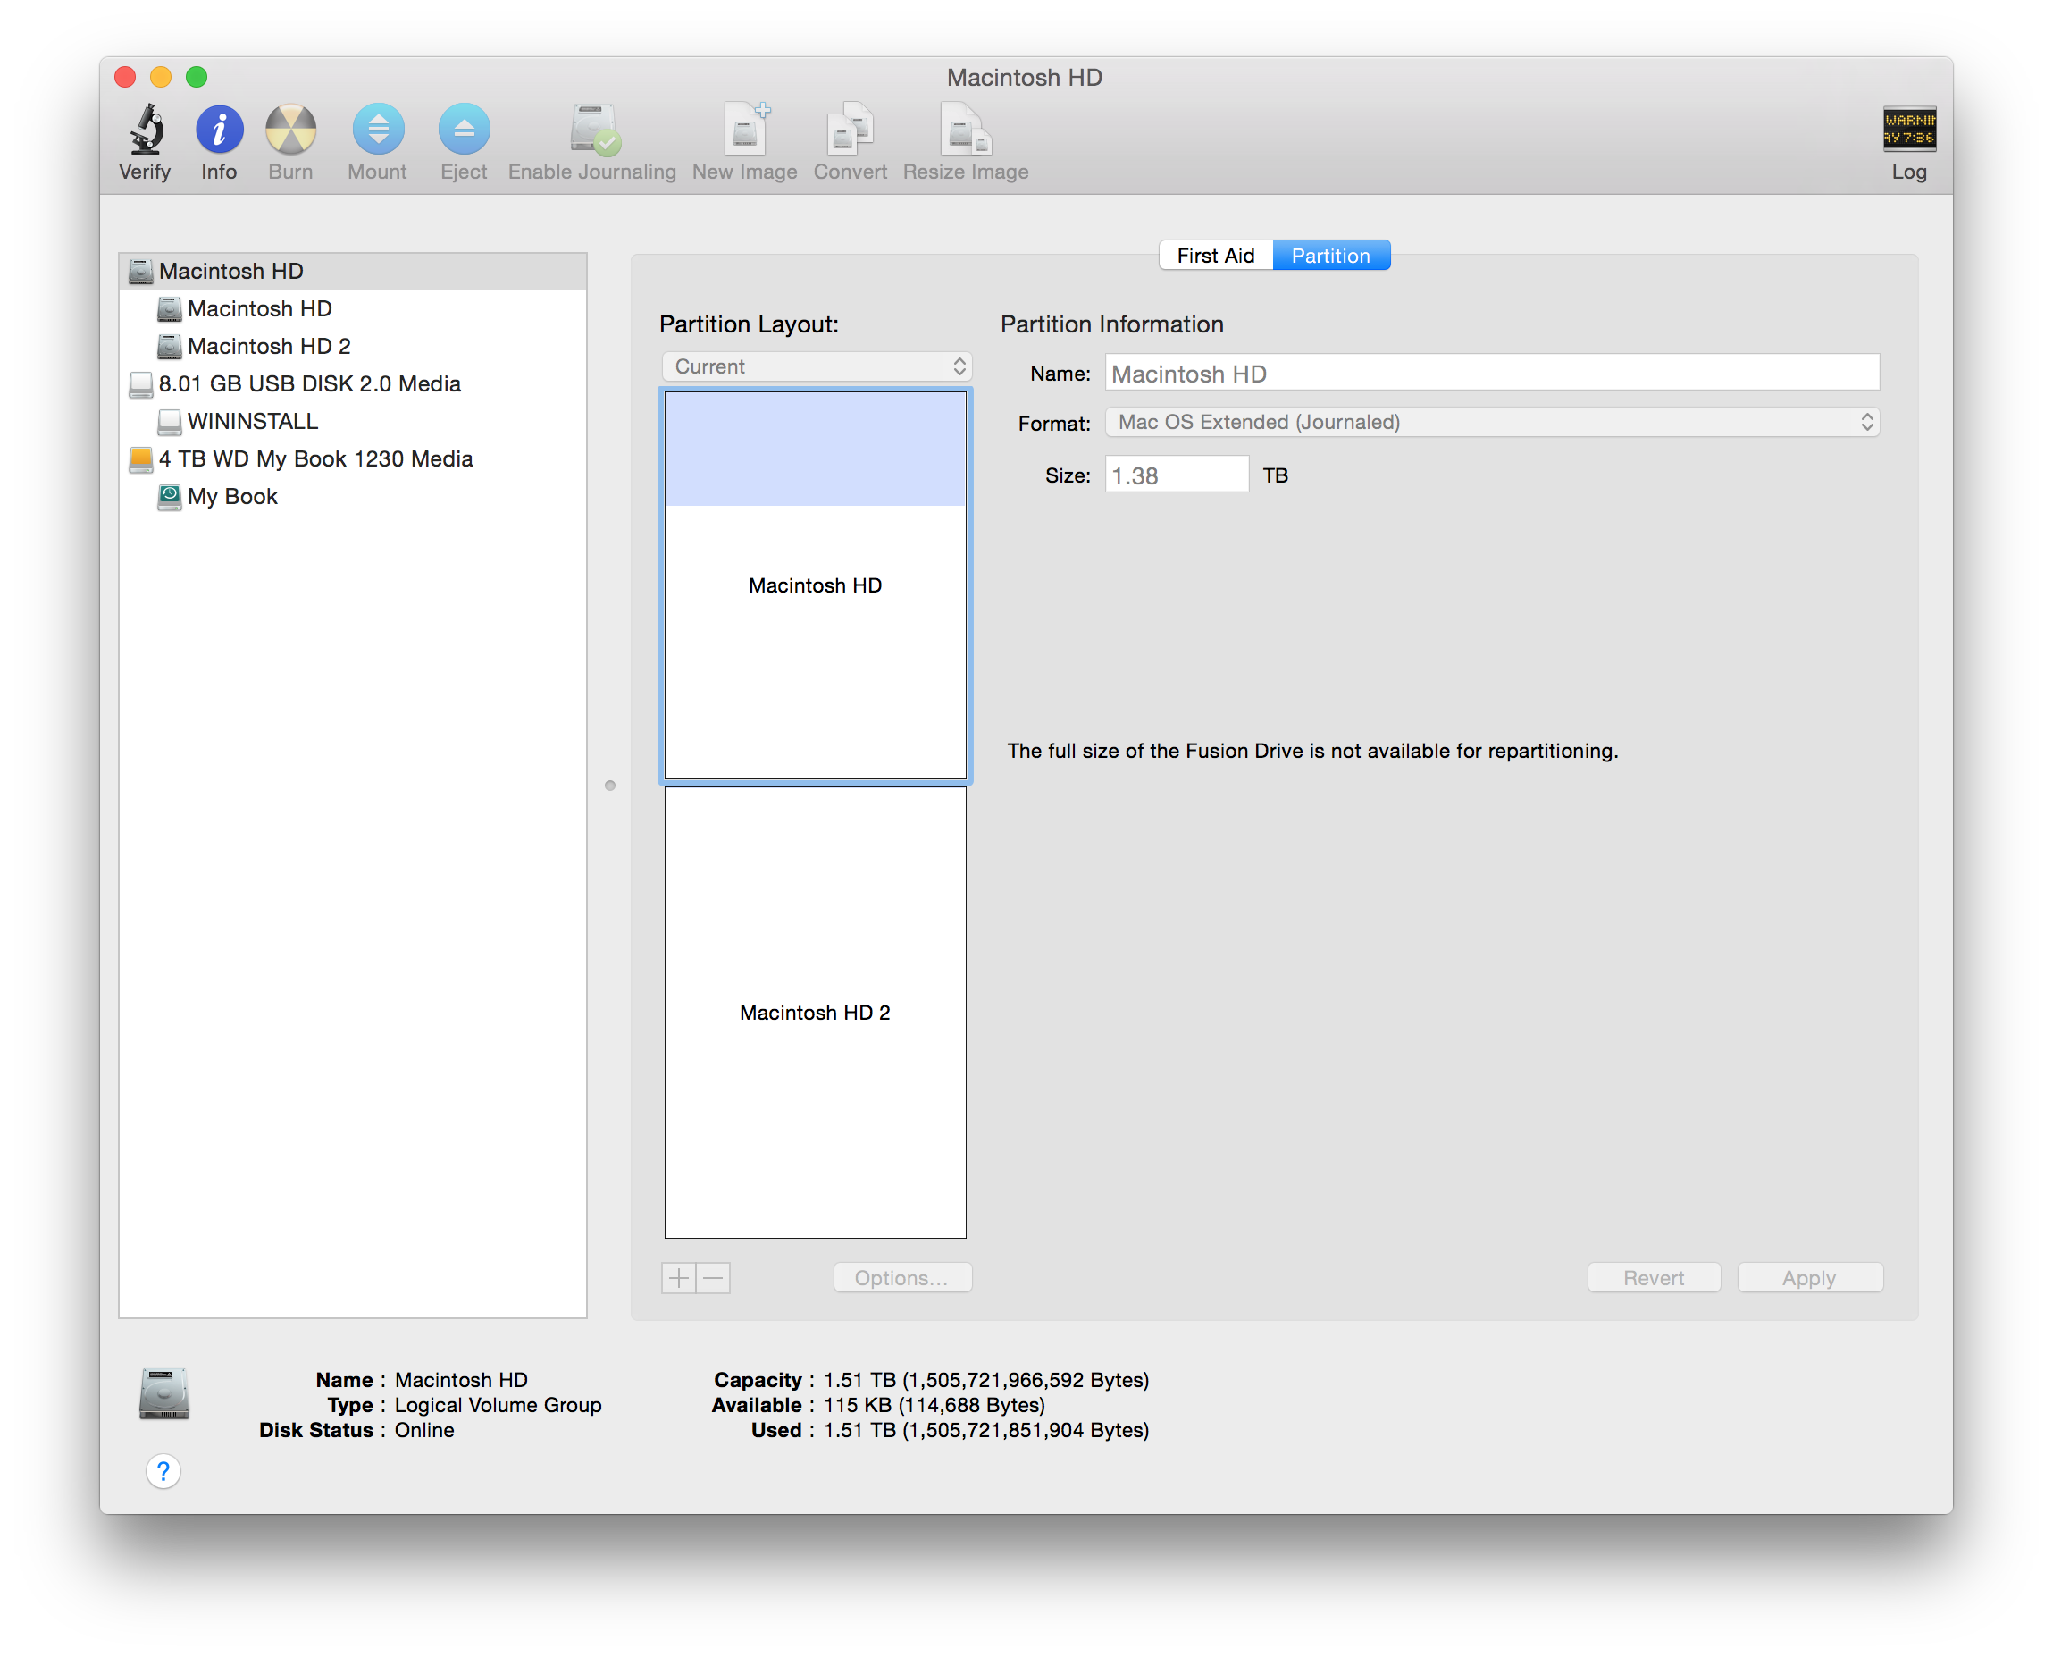This screenshot has height=1657, width=2053.
Task: Select Macintosh HD 2 partition block
Action: (816, 1012)
